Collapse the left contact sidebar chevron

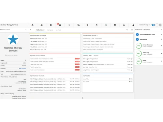(26, 30)
